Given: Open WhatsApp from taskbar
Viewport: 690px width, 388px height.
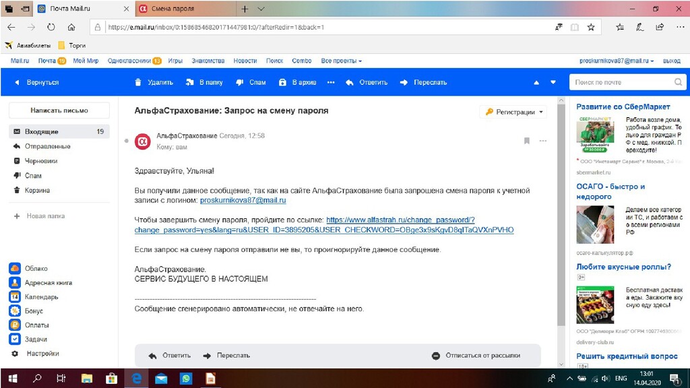Looking at the screenshot, I should click(x=186, y=379).
